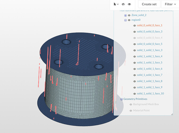
Task: Click the show all eye icon in toolbar
Action: coord(129,4)
